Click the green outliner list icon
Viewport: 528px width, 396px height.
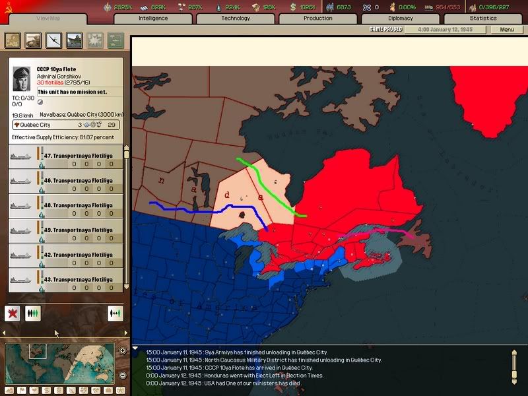pos(115,40)
